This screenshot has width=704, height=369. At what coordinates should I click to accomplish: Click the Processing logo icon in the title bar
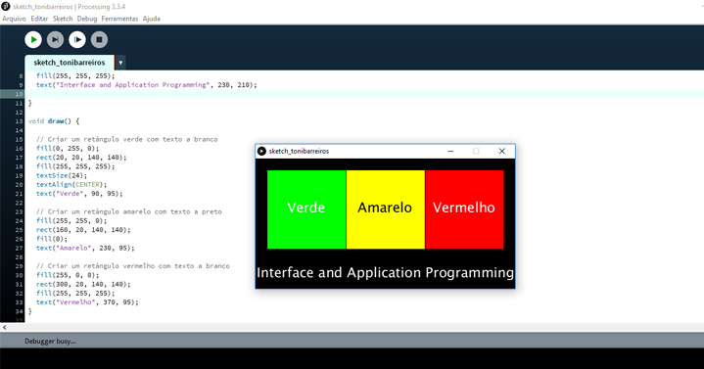coord(6,6)
